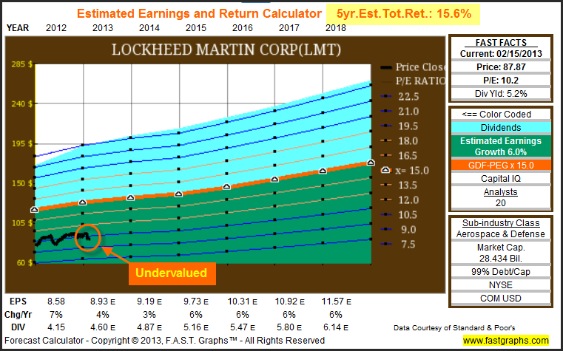
Task: Select the Estimated Earnings Growth 6.0% swatch
Action: (501, 146)
